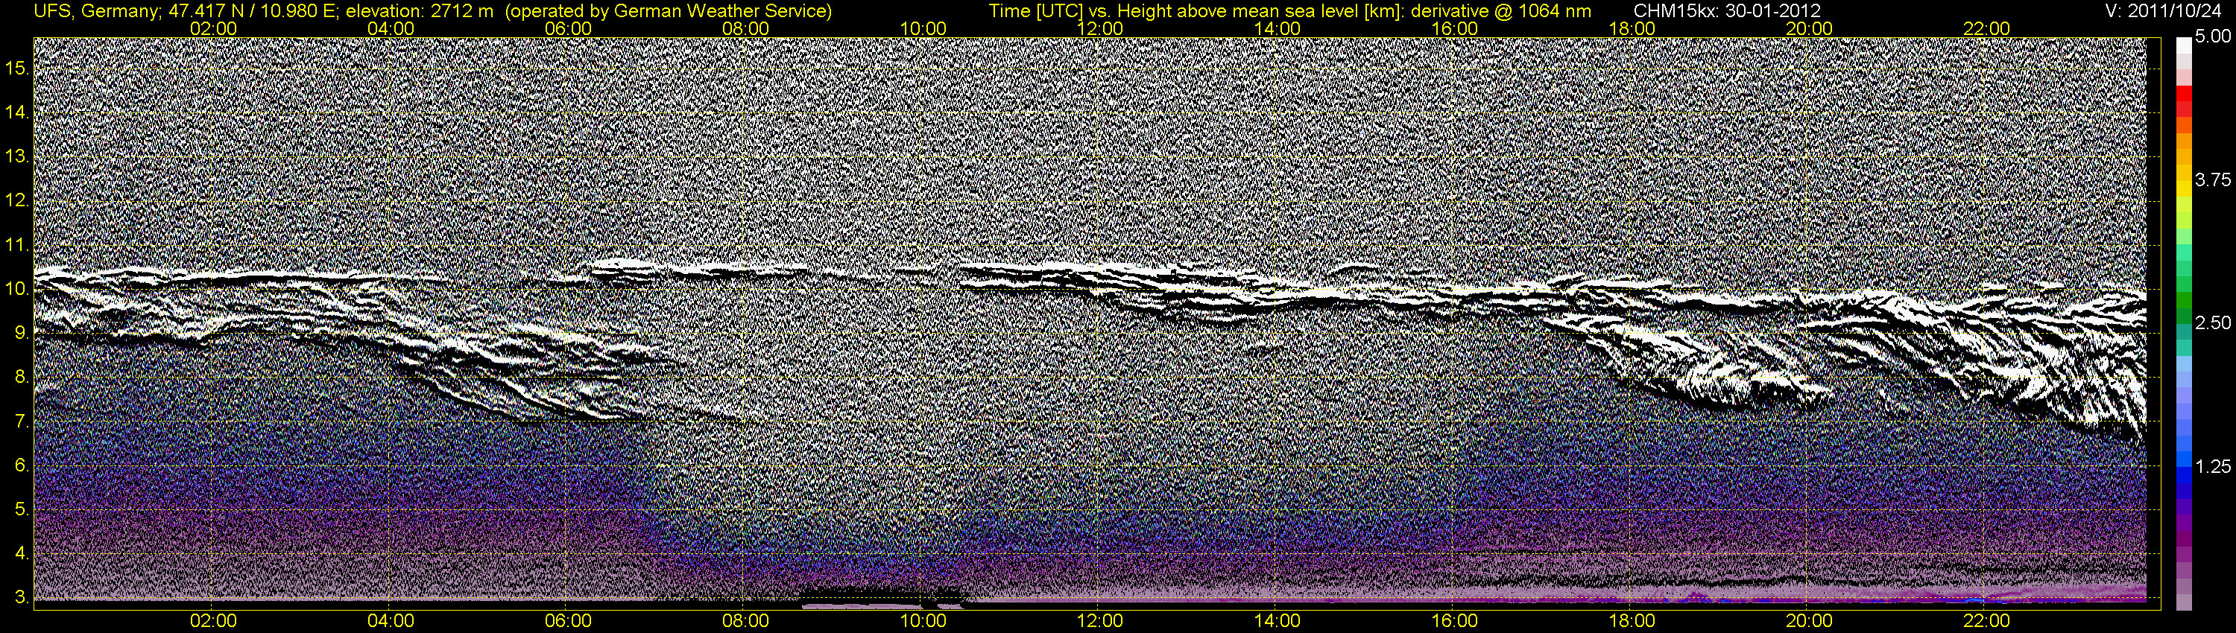Image resolution: width=2236 pixels, height=633 pixels.
Task: Click the height axis label '12.'
Action: 17,200
